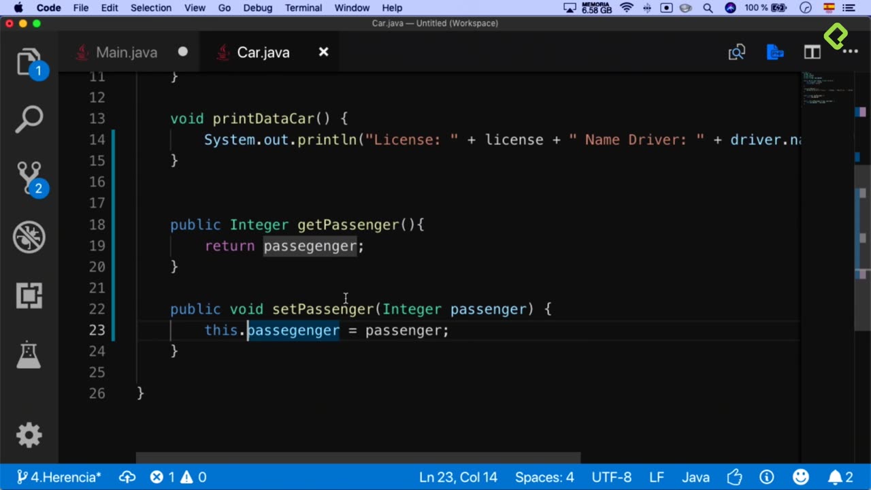Switch to the Main.java tab
Viewport: 871px width, 490px height.
127,52
